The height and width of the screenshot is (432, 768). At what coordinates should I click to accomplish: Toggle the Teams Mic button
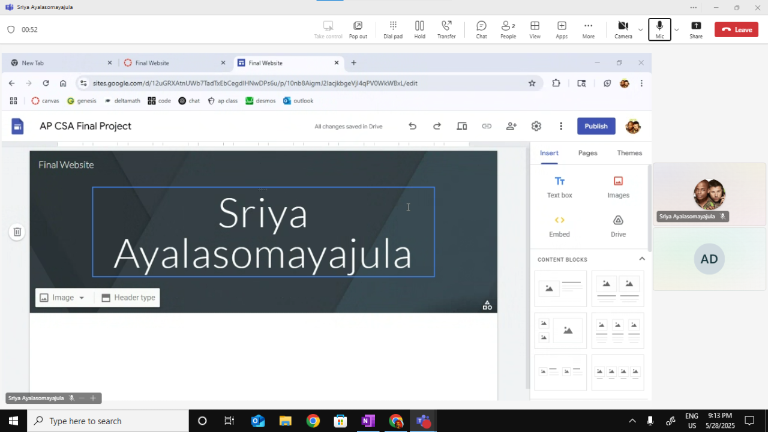(x=659, y=29)
